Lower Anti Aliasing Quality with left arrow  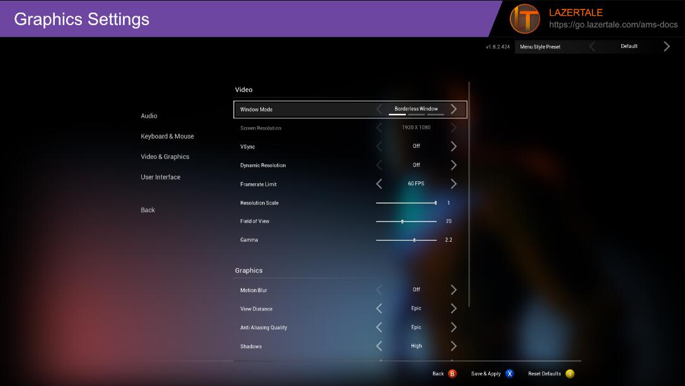379,327
